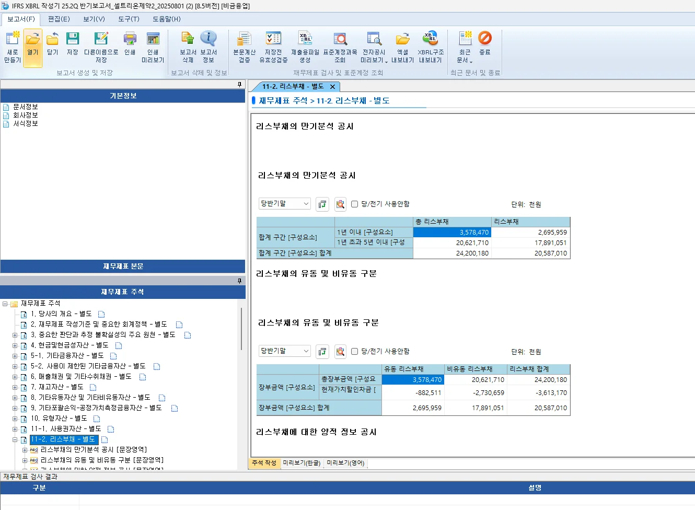Select 문서정보 in 기본정보 panel
Image resolution: width=695 pixels, height=510 pixels.
coord(25,107)
